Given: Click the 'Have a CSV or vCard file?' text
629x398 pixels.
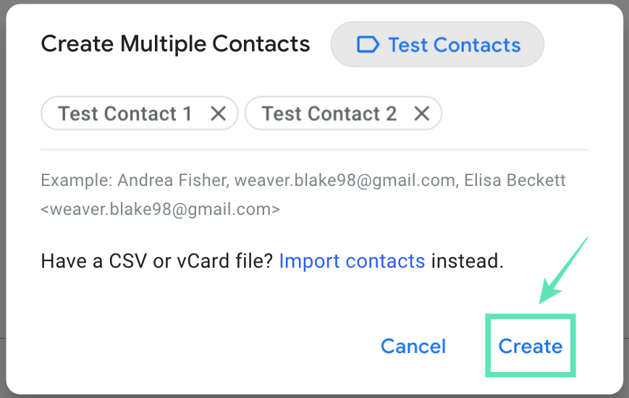Looking at the screenshot, I should pyautogui.click(x=156, y=261).
